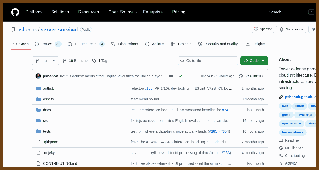The height and width of the screenshot is (170, 319).
Task: Open the latest commit message about it.js
Action: click(112, 76)
